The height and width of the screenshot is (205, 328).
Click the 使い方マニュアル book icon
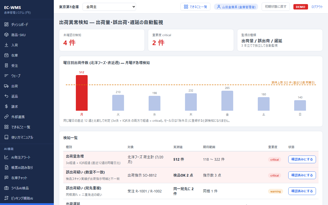6,137
